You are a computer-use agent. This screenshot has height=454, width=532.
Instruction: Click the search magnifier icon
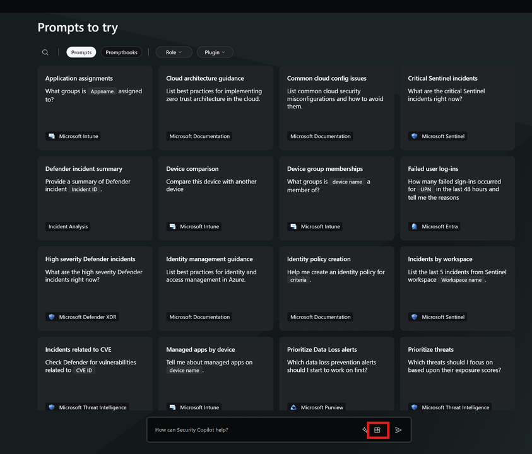click(x=45, y=52)
